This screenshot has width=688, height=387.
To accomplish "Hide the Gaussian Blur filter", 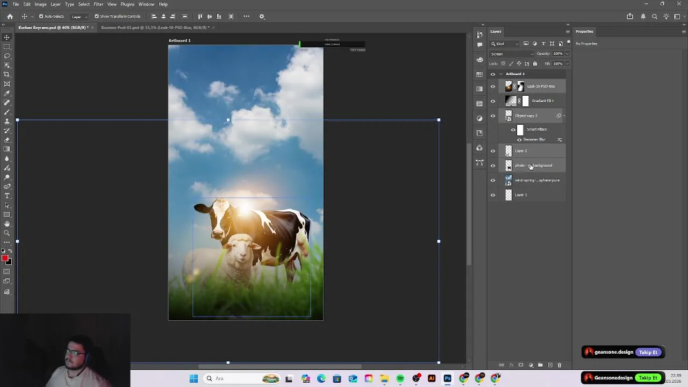I will (x=519, y=140).
